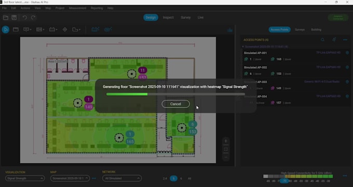Open the Map selection dropdown

point(70,178)
